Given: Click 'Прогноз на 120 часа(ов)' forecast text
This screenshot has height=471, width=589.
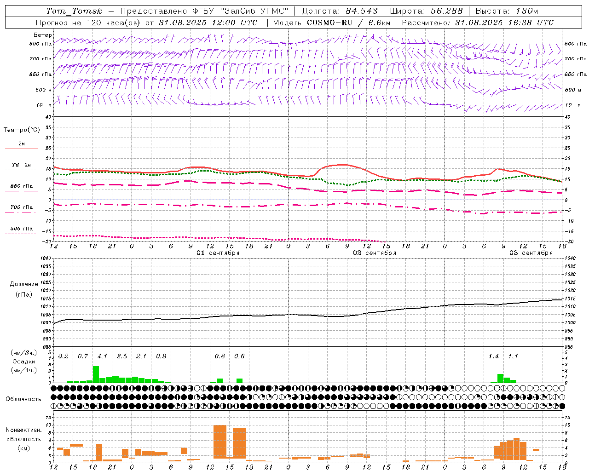Looking at the screenshot, I should [88, 23].
